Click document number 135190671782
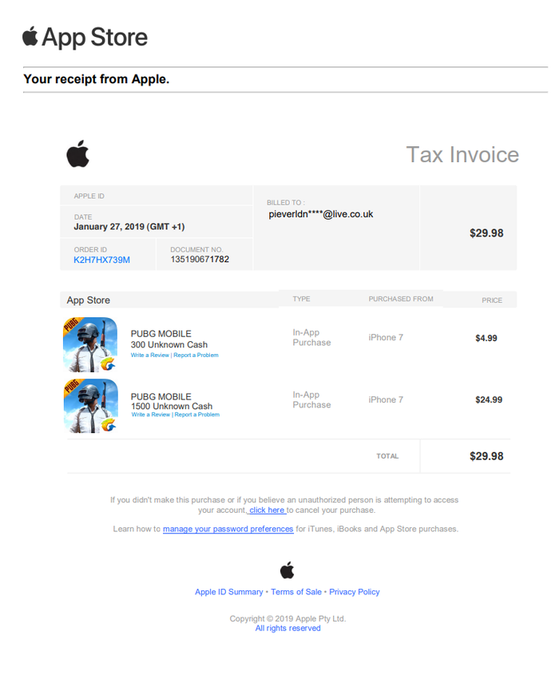This screenshot has width=559, height=683. pos(200,259)
